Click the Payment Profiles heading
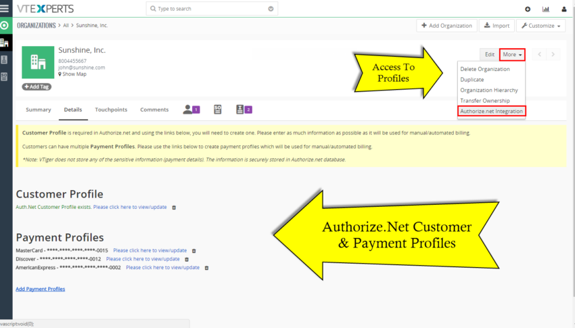 pos(60,237)
